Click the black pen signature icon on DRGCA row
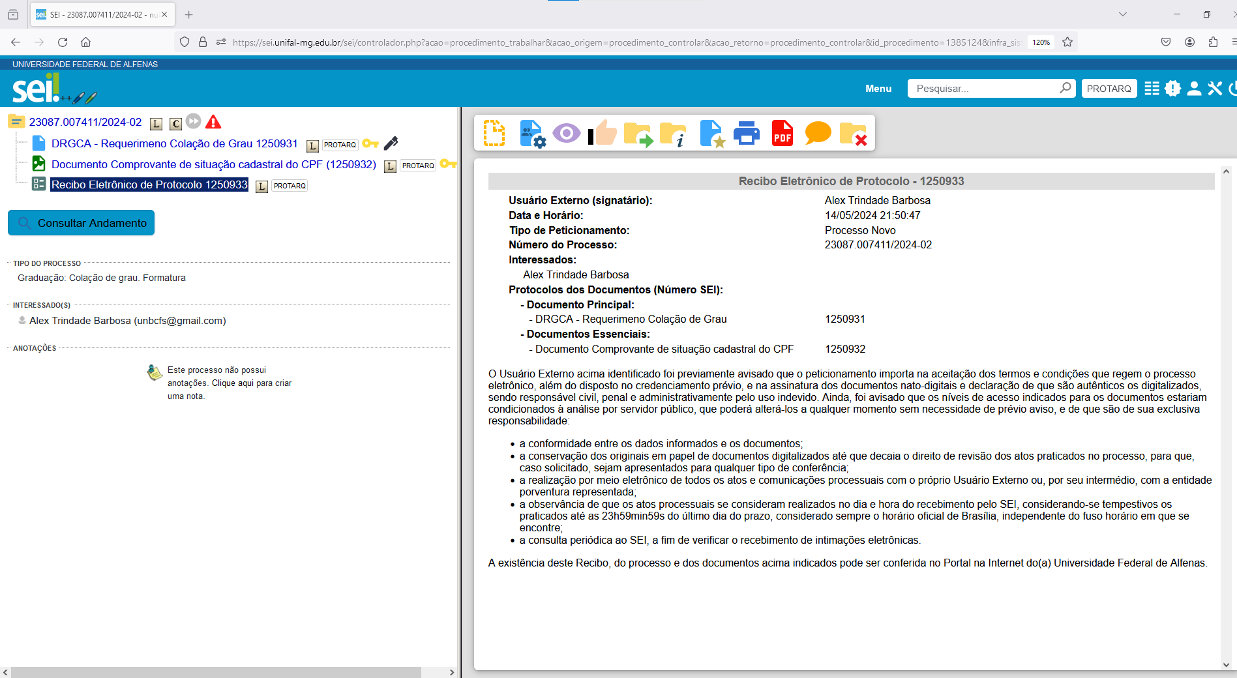Screen dimensions: 1237x678 pyautogui.click(x=391, y=143)
